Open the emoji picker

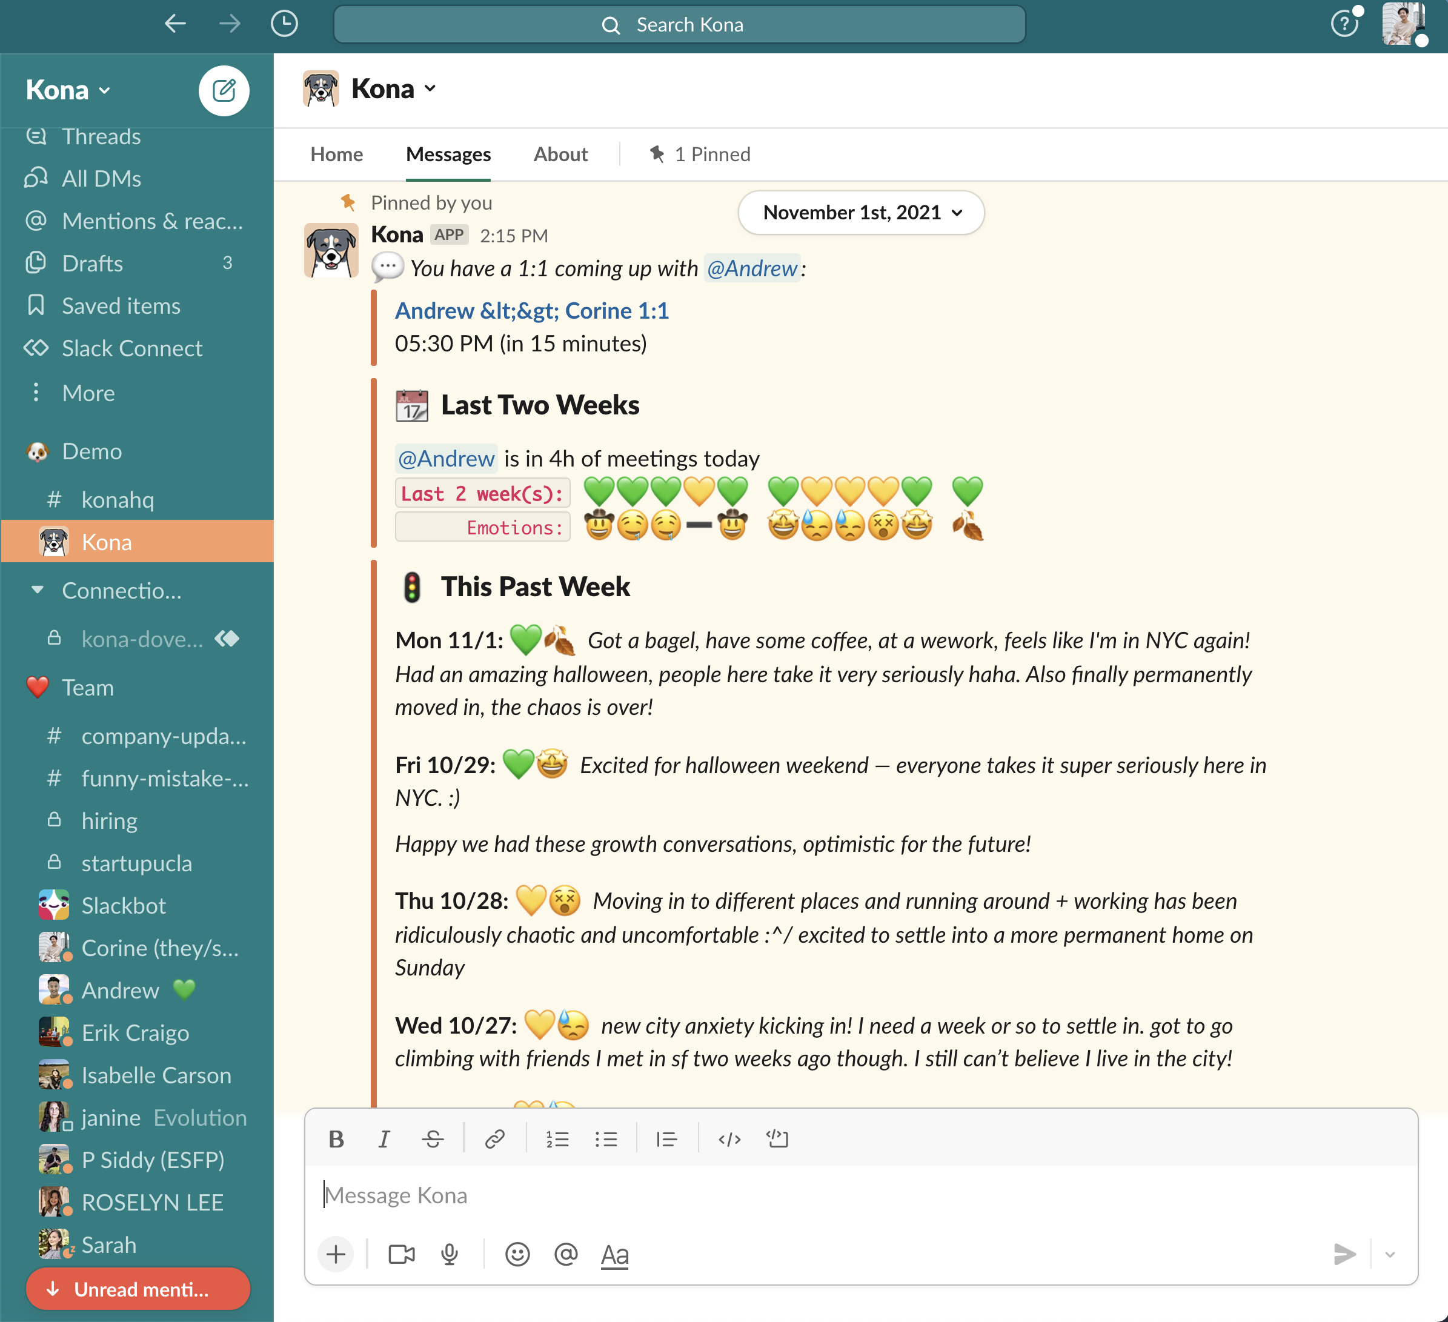[x=517, y=1255]
